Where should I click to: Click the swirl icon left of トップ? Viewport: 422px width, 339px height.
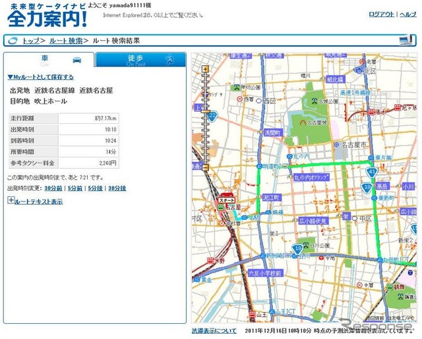(13, 41)
